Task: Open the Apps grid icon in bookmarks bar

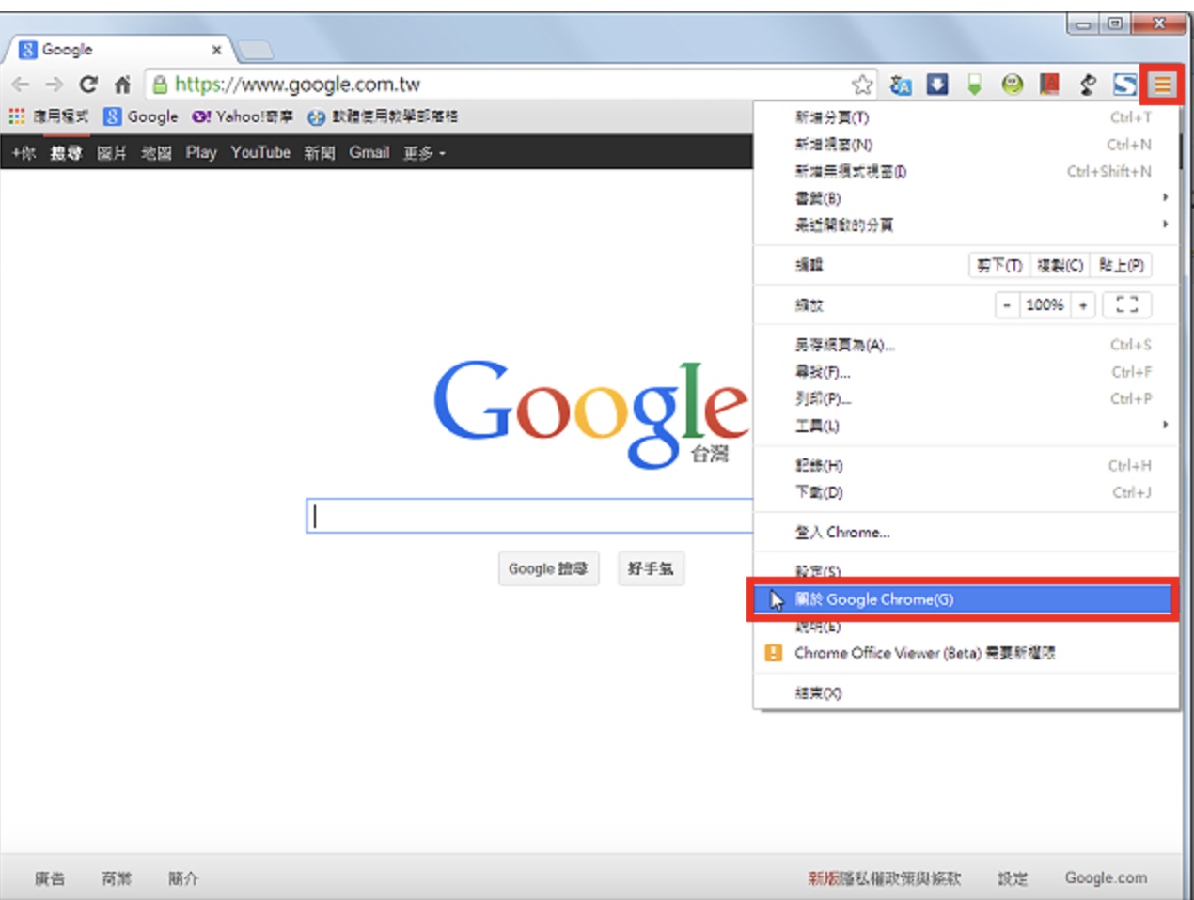Action: coord(17,116)
